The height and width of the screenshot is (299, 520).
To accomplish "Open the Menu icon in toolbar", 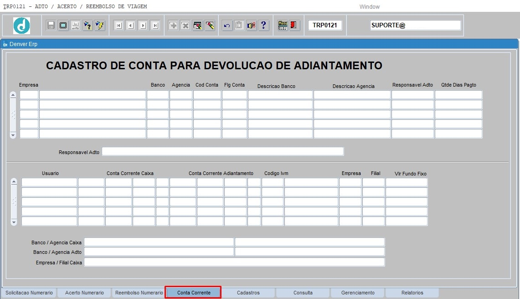I will [x=283, y=26].
